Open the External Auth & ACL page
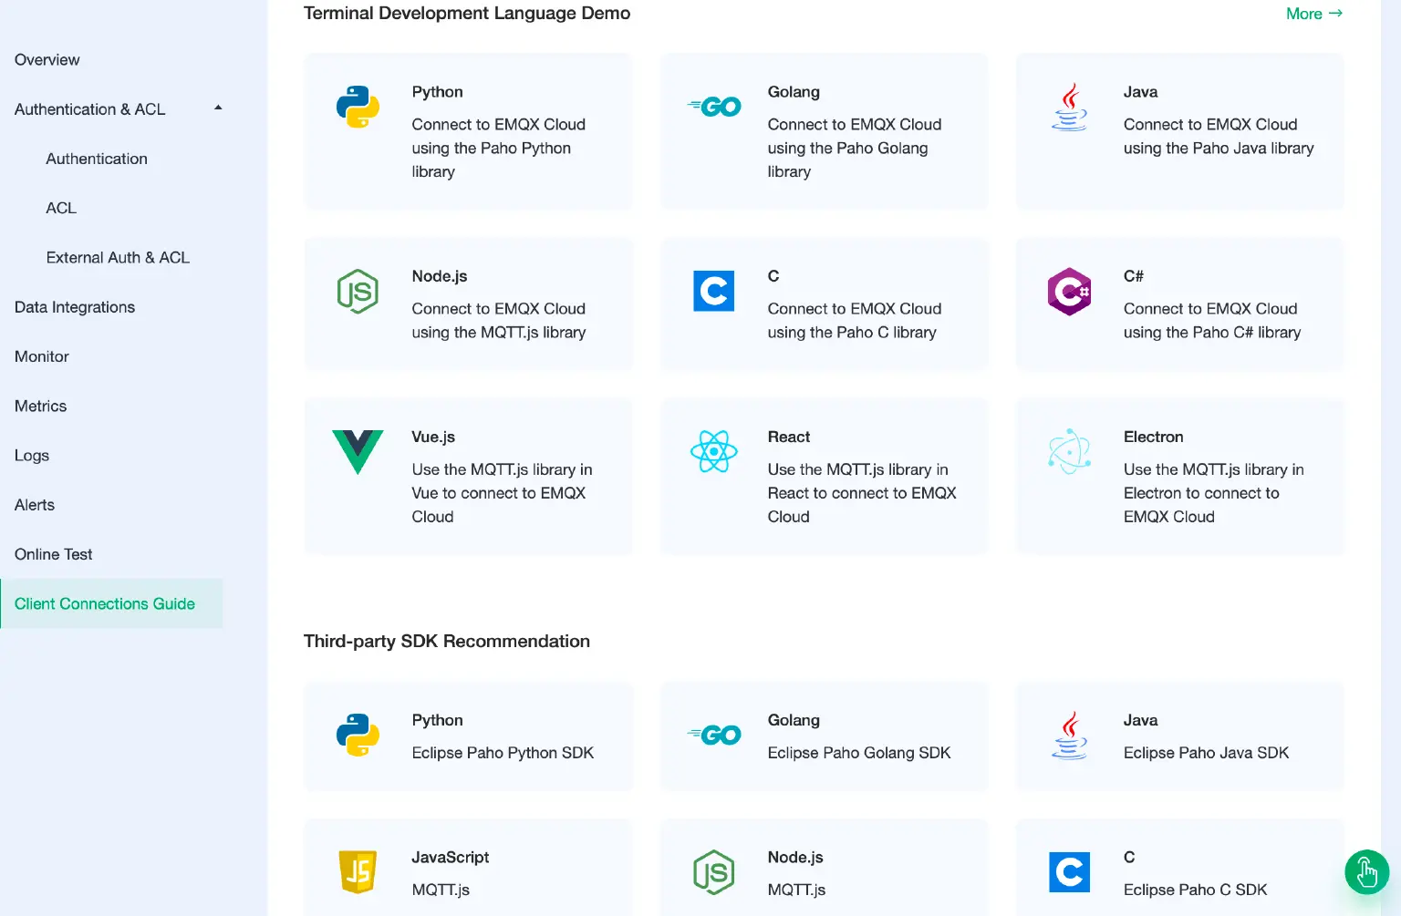The image size is (1401, 916). click(118, 257)
